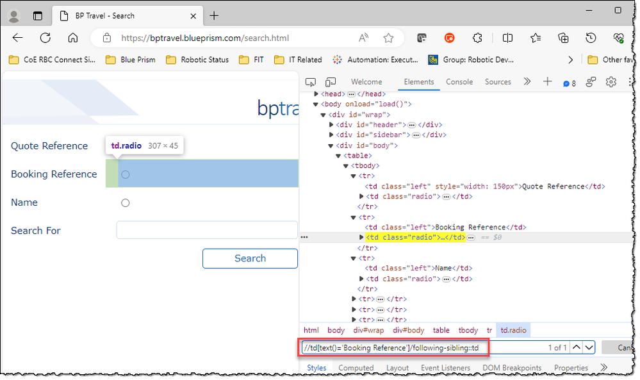
Task: Add page to favorites star icon
Action: [388, 38]
